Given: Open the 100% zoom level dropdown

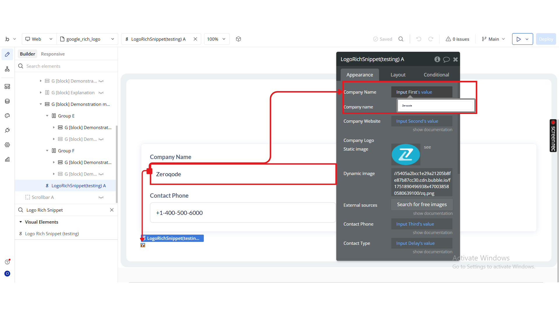Looking at the screenshot, I should point(216,39).
